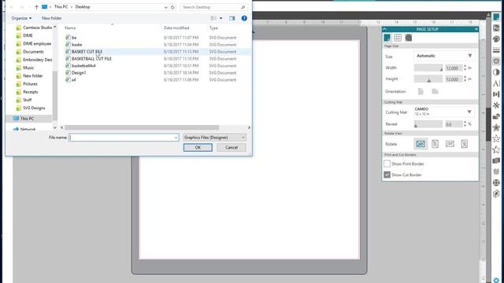Viewport: 504px width, 283px height.
Task: Open the Cutting Mat CAMEO dropdown
Action: coord(444,112)
